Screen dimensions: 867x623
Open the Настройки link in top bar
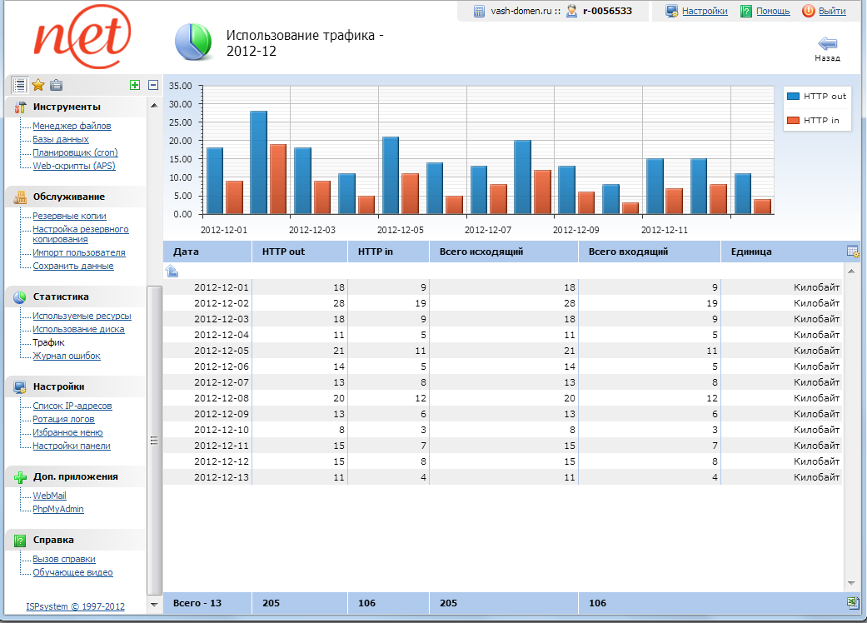point(705,11)
